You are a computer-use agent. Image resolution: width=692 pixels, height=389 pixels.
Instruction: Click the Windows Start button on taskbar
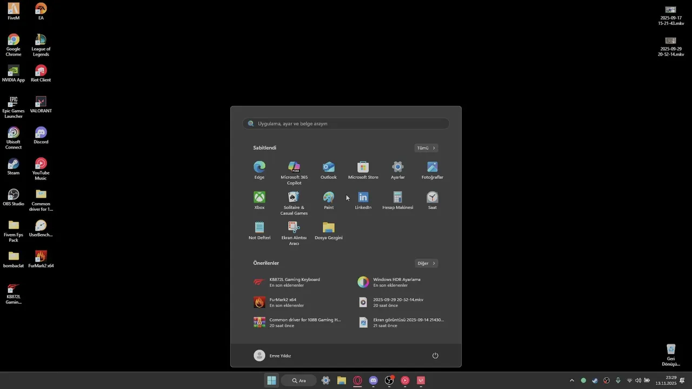[271, 380]
